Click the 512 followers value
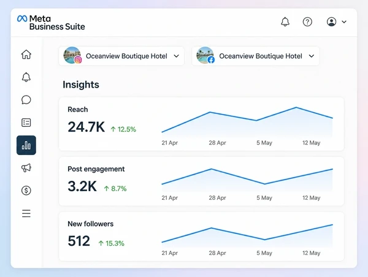Screen dimensions: 368x277 [79, 241]
